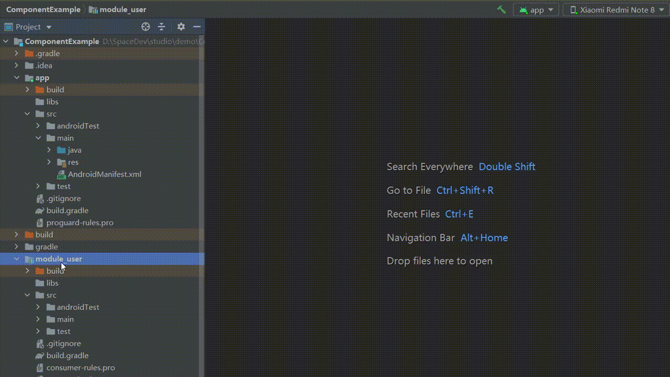Expand the test folder under app src
This screenshot has width=670, height=377.
coord(38,186)
